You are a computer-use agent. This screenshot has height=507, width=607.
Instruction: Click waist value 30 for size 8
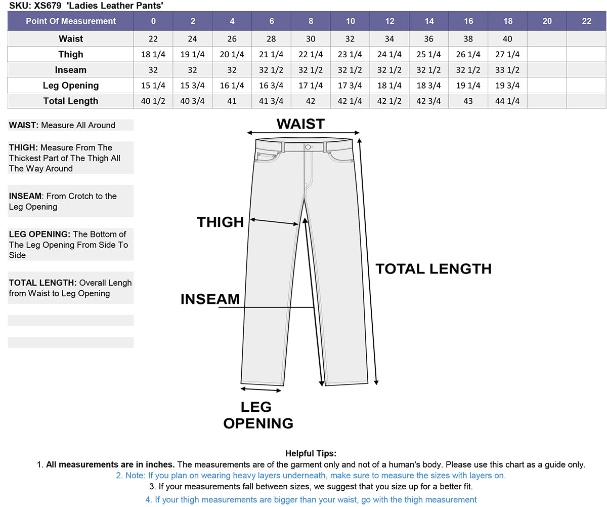(311, 39)
